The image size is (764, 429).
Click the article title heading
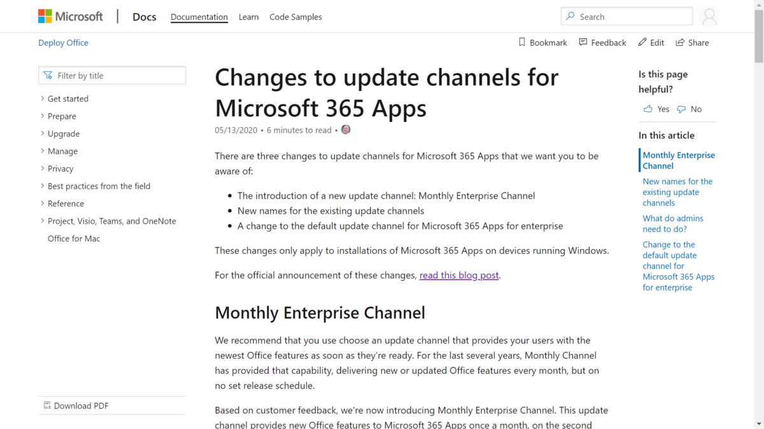click(x=387, y=93)
